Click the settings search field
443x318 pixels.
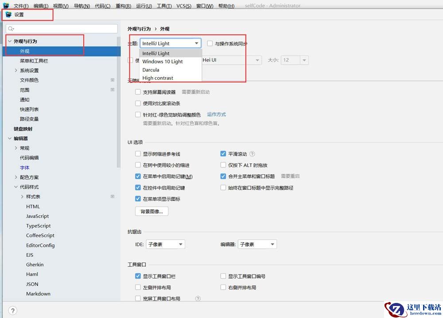click(62, 28)
